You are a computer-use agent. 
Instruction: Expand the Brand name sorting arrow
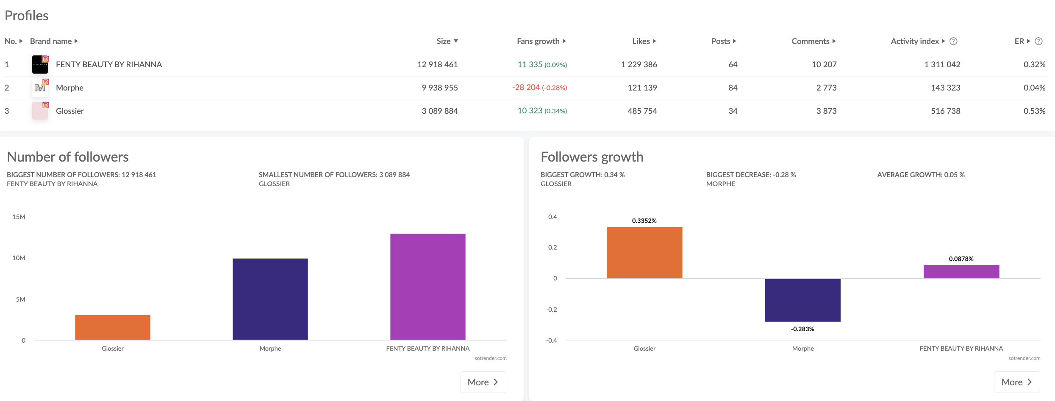click(x=77, y=41)
